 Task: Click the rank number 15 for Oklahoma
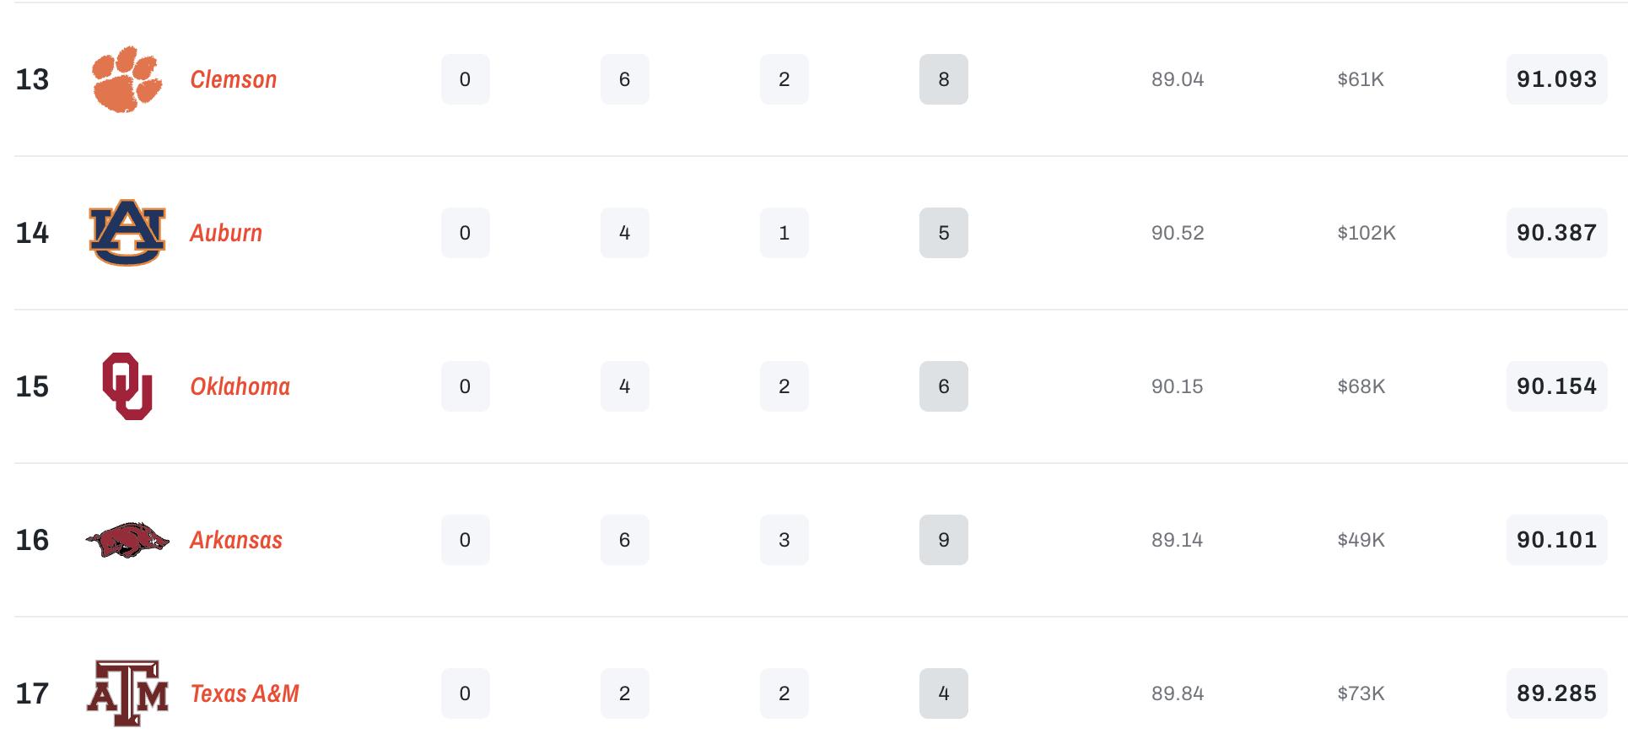[x=32, y=386]
